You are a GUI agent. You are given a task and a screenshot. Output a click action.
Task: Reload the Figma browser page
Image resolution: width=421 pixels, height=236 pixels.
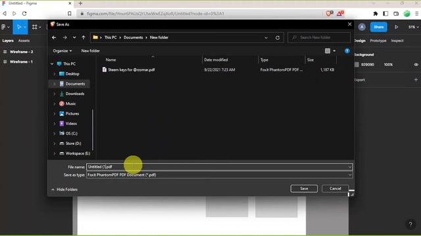[24, 13]
